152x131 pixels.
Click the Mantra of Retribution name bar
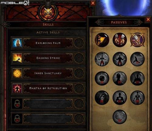click(x=48, y=88)
